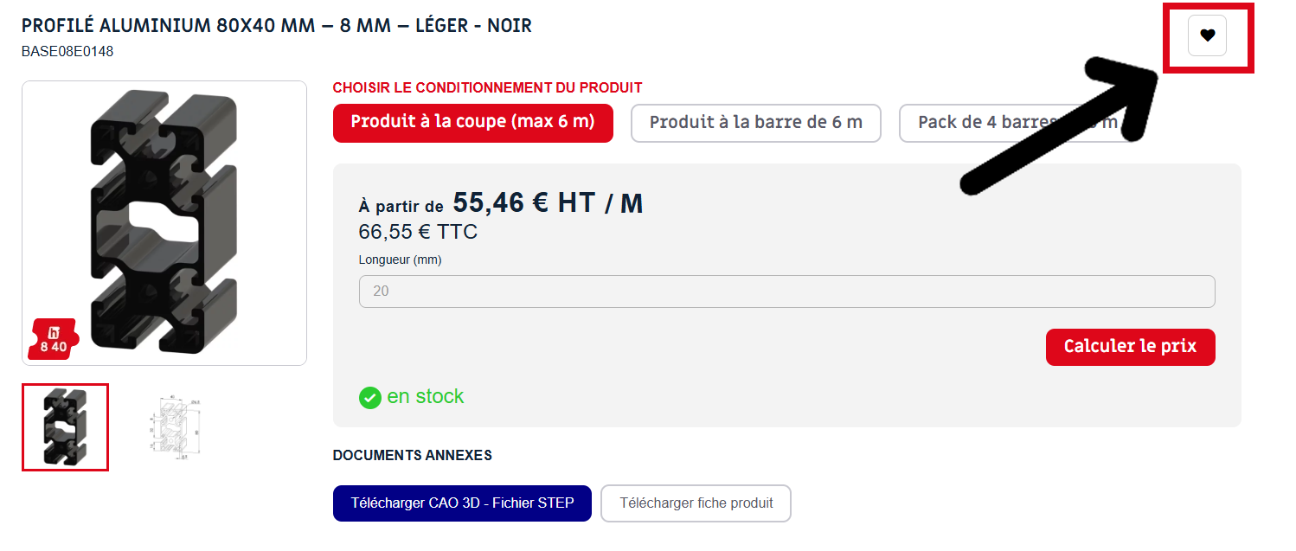This screenshot has width=1296, height=551.
Task: Click the "Documents annexes" heading
Action: click(412, 455)
